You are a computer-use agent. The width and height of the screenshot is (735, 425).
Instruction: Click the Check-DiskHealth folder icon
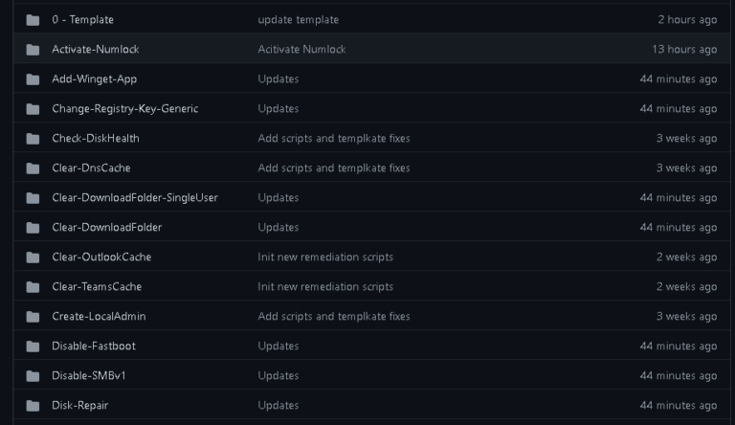click(x=33, y=139)
